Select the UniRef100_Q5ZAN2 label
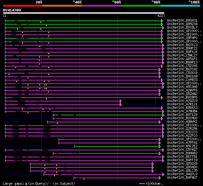Viewport: 203px width, 186px height. (182, 94)
